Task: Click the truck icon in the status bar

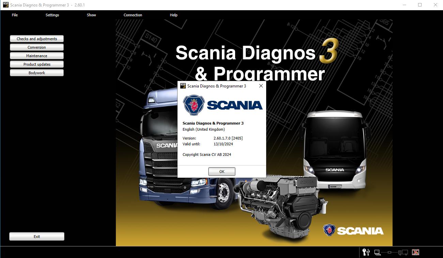Action: 403,253
